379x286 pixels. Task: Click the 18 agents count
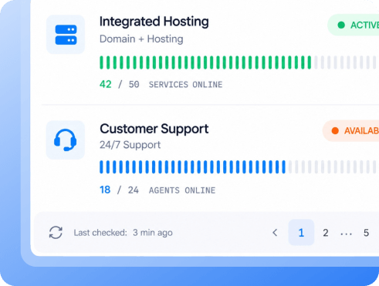pyautogui.click(x=105, y=190)
